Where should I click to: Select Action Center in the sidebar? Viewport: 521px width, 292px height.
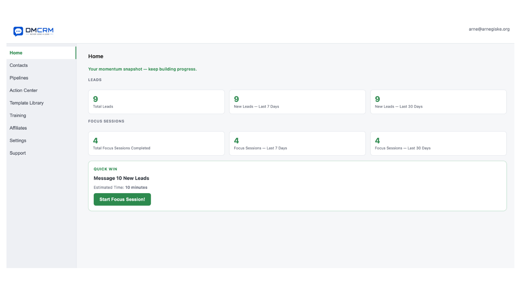point(41,90)
